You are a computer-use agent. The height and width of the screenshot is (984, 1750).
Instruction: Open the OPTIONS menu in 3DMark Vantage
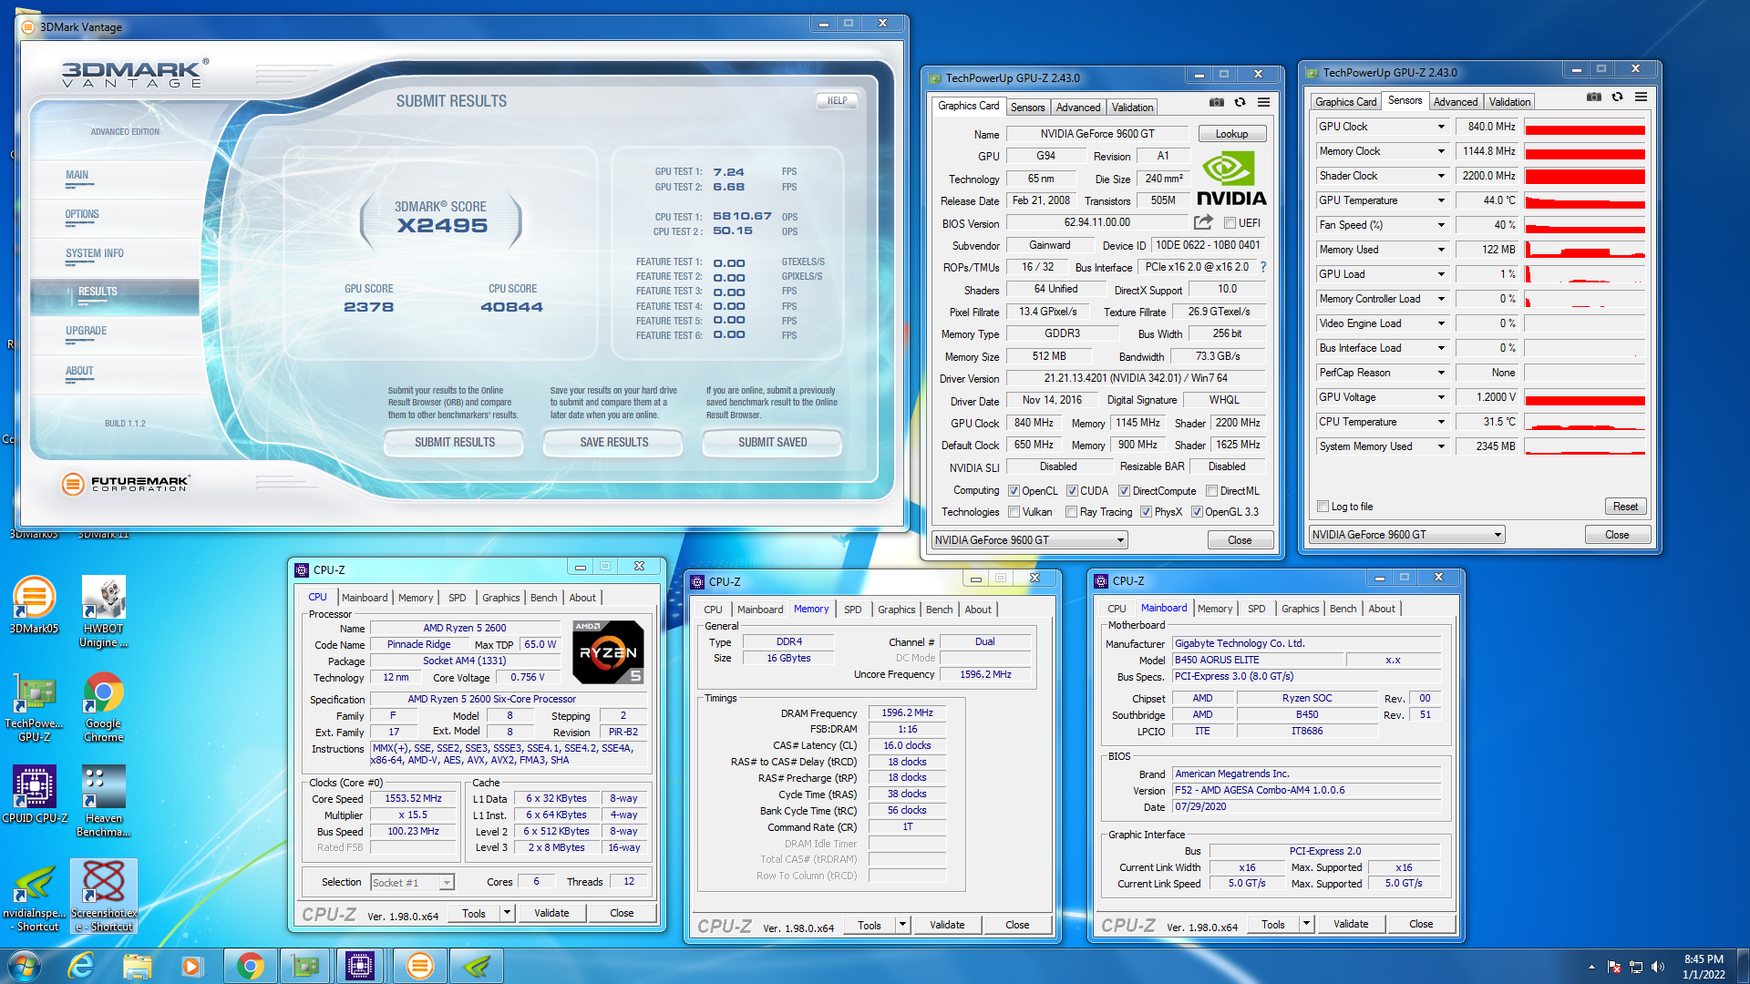[x=82, y=215]
